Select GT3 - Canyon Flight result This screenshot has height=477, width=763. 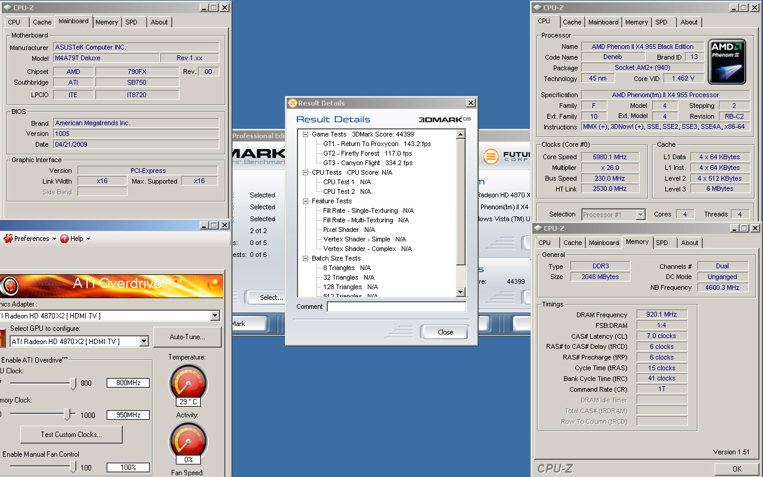tap(368, 163)
